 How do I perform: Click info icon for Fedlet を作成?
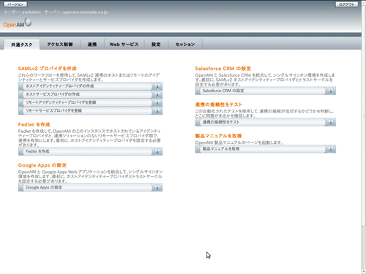point(157,151)
